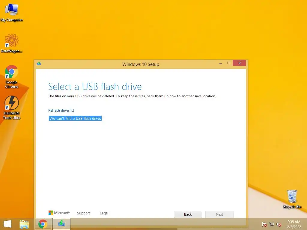This screenshot has width=307, height=230.
Task: Open the Legal link
Action: pos(104,213)
